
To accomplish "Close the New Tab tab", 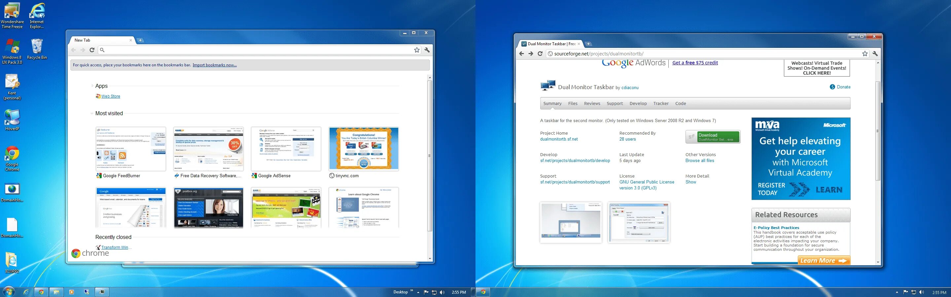I will coord(131,40).
